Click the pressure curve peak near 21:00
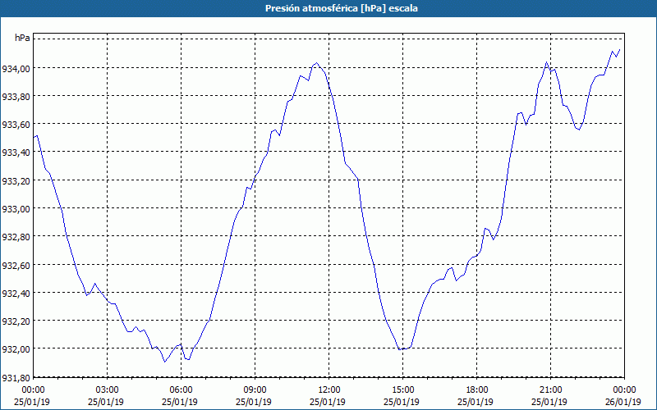Image resolution: width=657 pixels, height=410 pixels. 546,62
